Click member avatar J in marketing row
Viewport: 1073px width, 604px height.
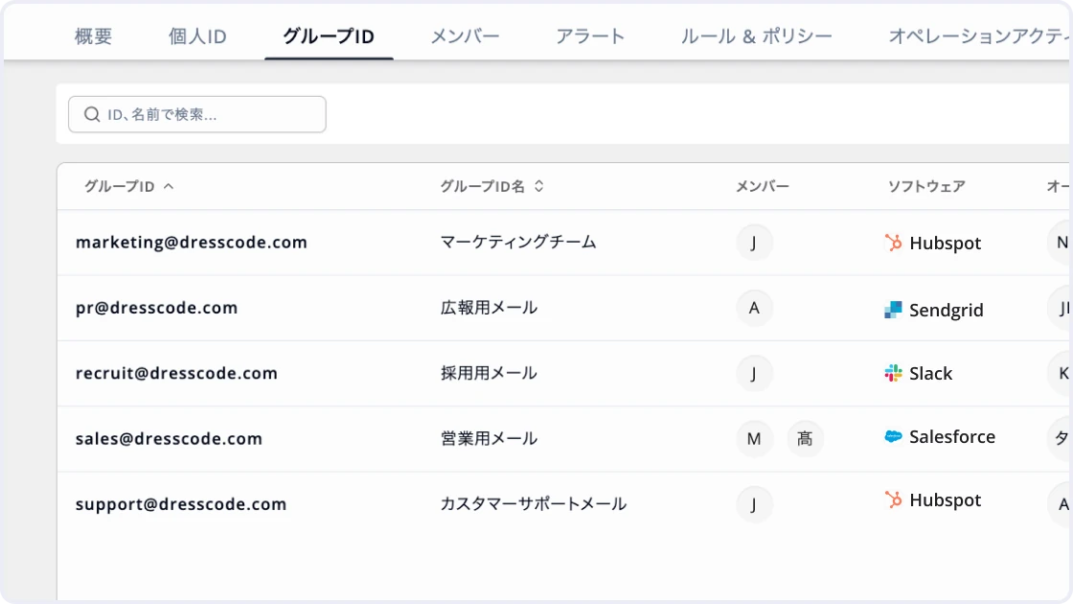tap(754, 243)
